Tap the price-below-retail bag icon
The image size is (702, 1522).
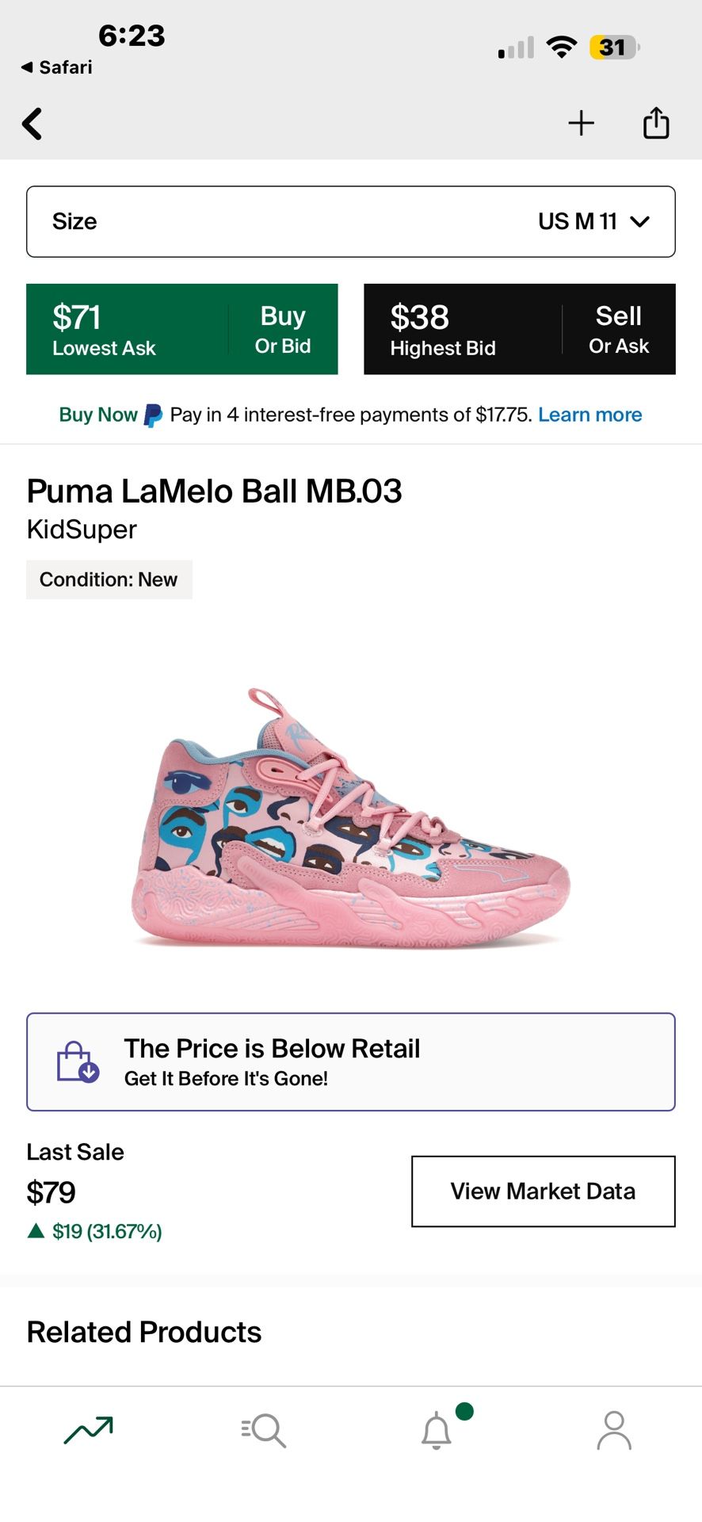point(77,1062)
